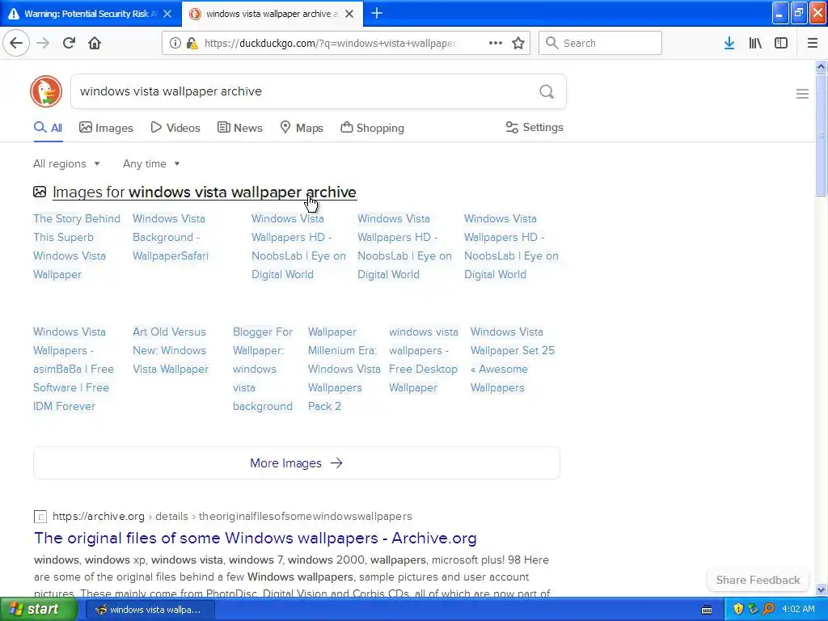
Task: Select the All search results tab
Action: click(48, 128)
